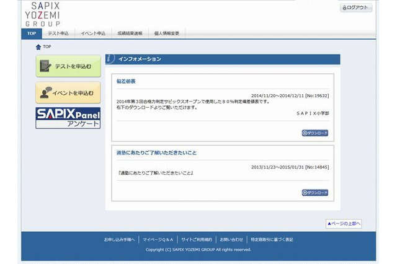Click the date text with No:14845
Viewport: 397px width, 264px height.
click(x=290, y=167)
